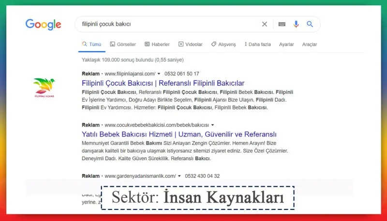Click phone number 0532 430 04 32
Screen dimensions: 387x221
coord(202,176)
